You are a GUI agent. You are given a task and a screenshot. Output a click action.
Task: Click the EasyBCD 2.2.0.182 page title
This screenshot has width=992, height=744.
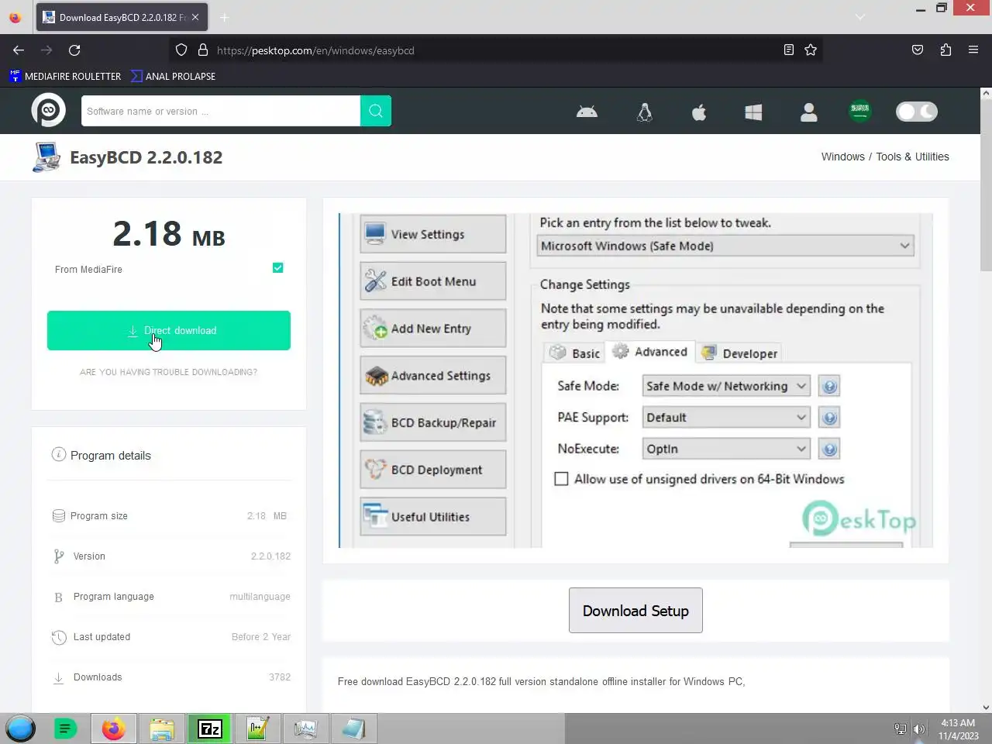click(146, 157)
